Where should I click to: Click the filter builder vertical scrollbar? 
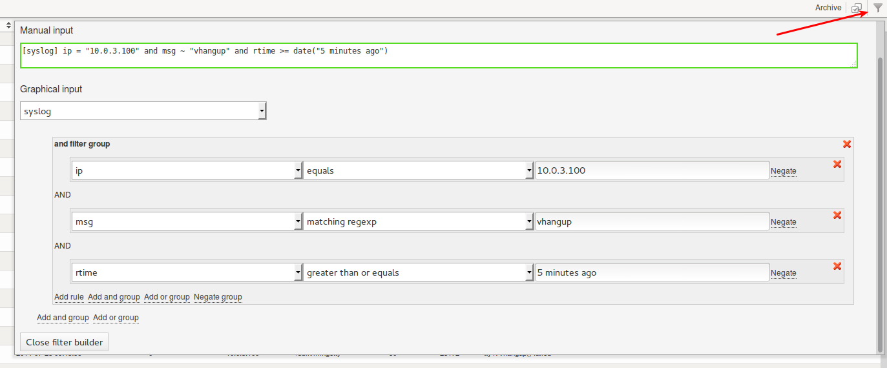click(x=880, y=203)
